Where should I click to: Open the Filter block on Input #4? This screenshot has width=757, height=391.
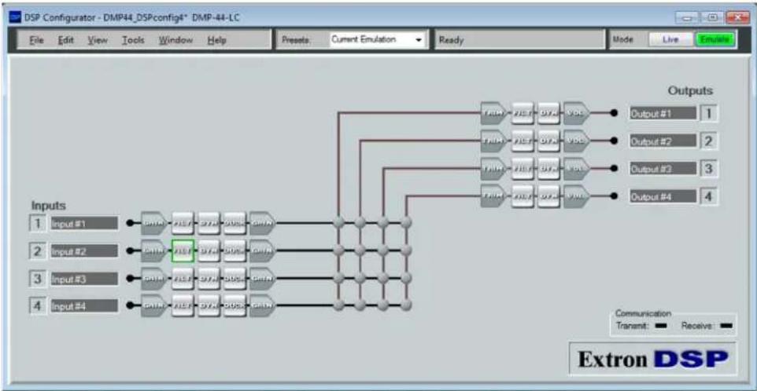[183, 305]
